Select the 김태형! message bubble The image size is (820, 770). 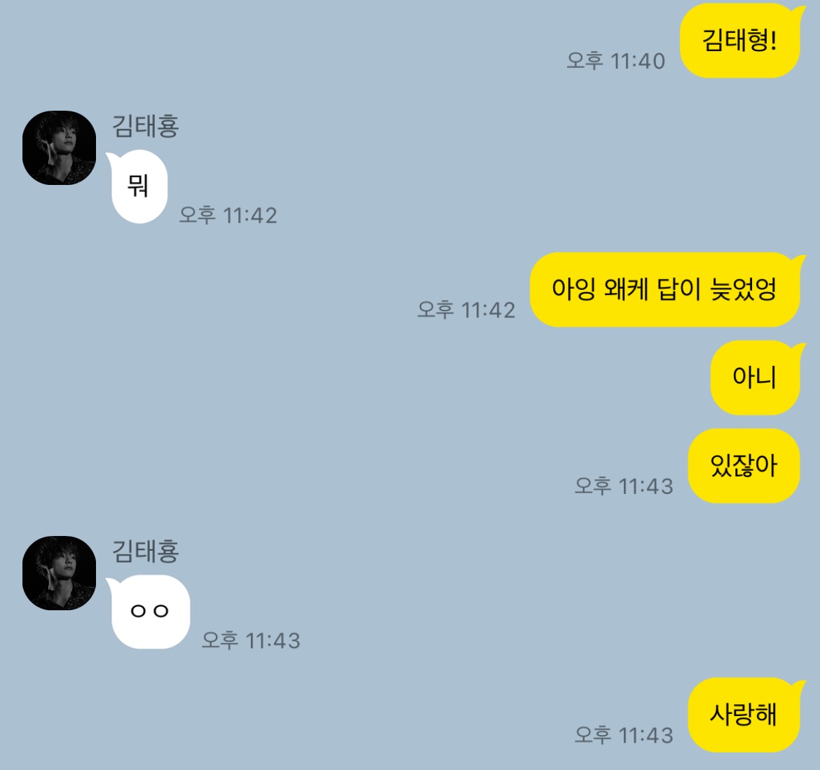coord(740,40)
